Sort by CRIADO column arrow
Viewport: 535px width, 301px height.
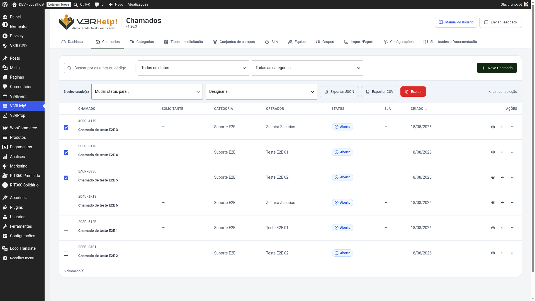point(426,109)
